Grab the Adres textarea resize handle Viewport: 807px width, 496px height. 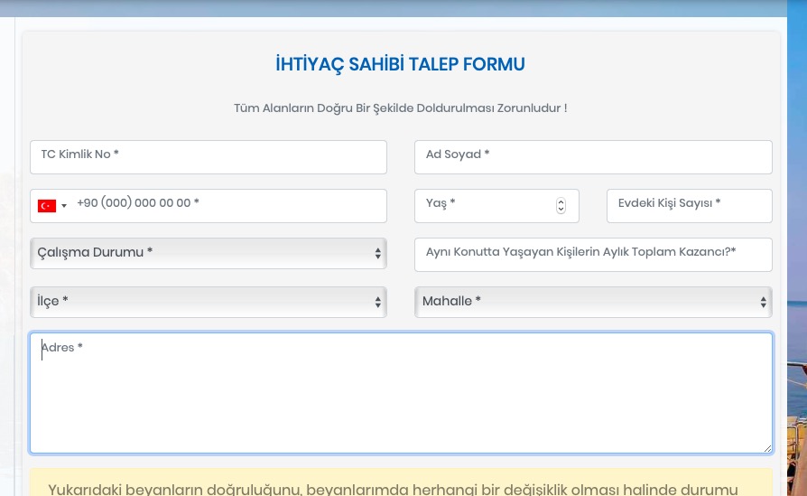coord(766,447)
